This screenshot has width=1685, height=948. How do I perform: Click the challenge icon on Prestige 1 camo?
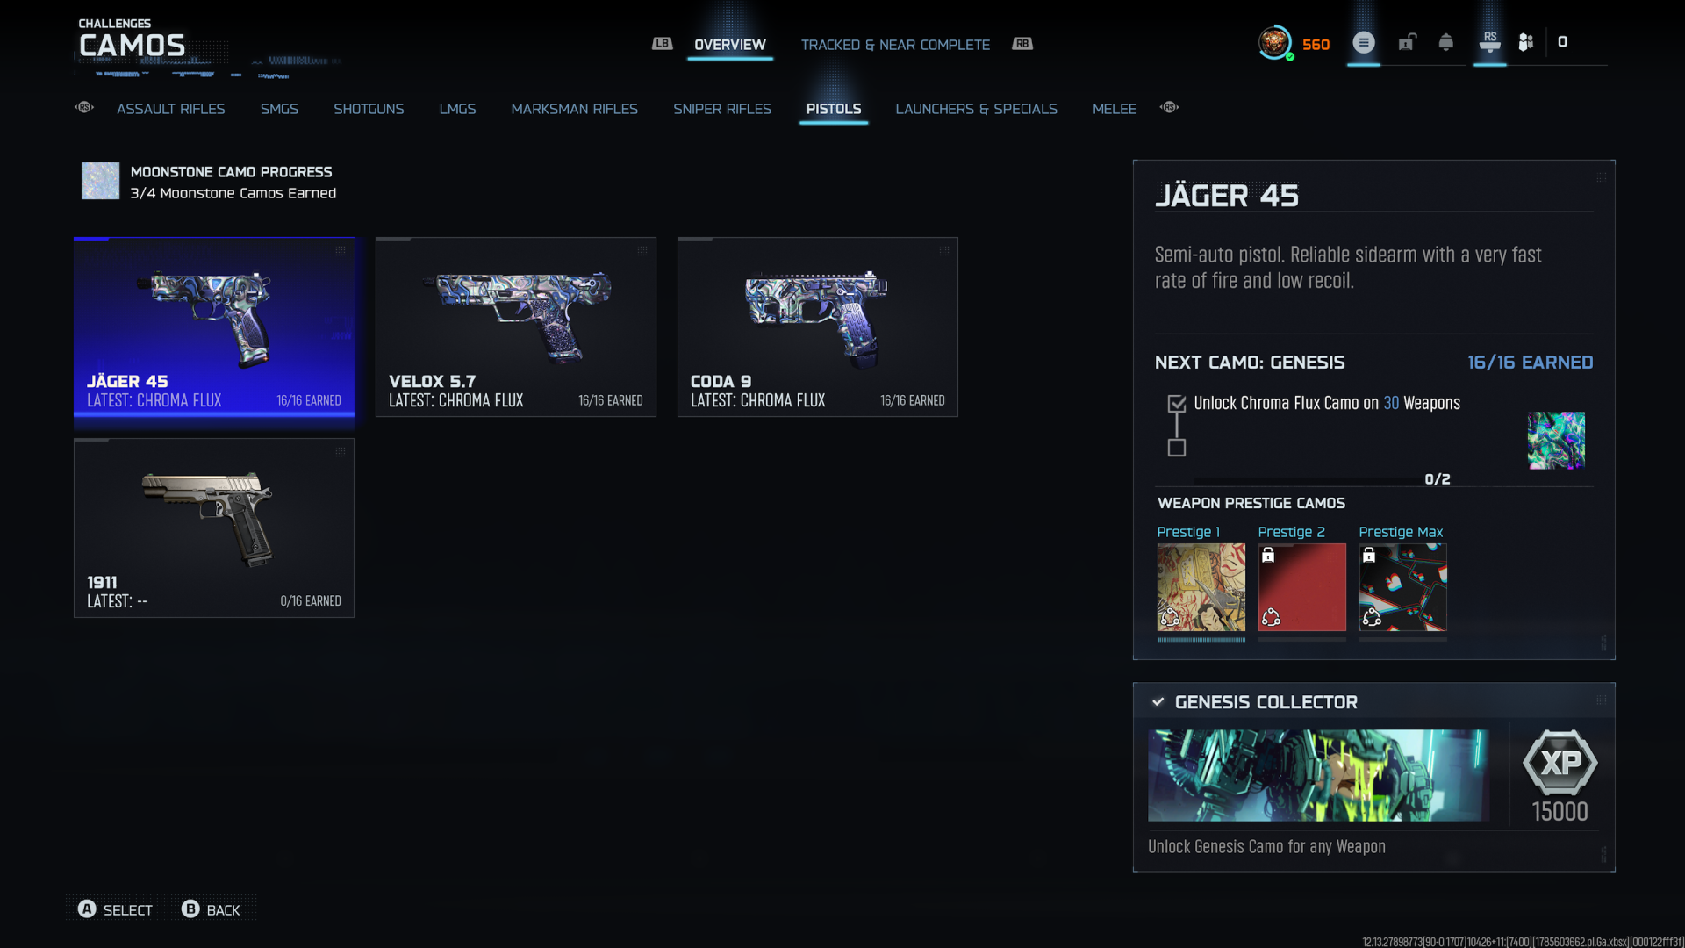1170,618
